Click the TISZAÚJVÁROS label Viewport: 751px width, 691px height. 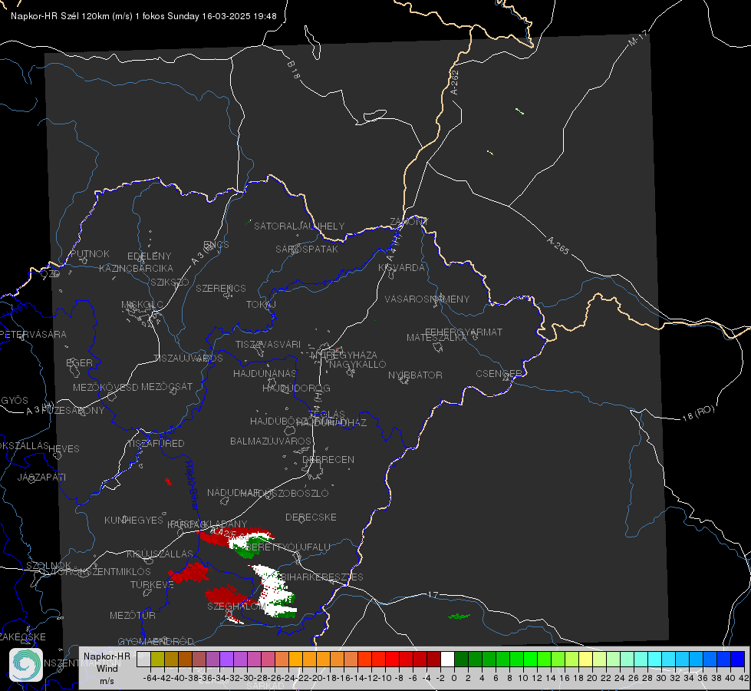[188, 359]
